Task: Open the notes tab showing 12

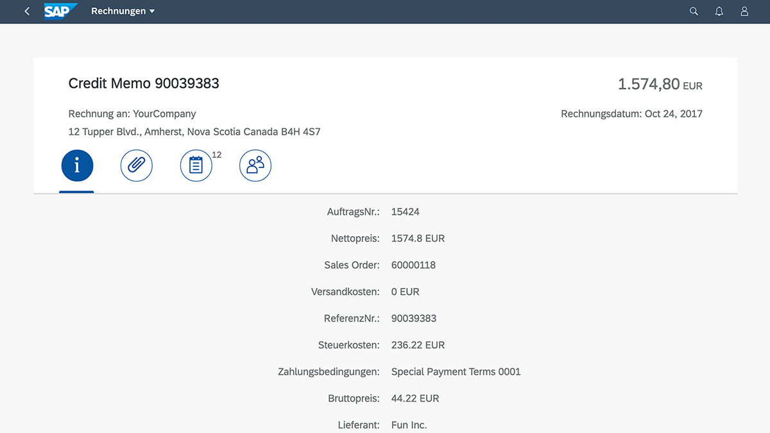Action: click(x=196, y=166)
